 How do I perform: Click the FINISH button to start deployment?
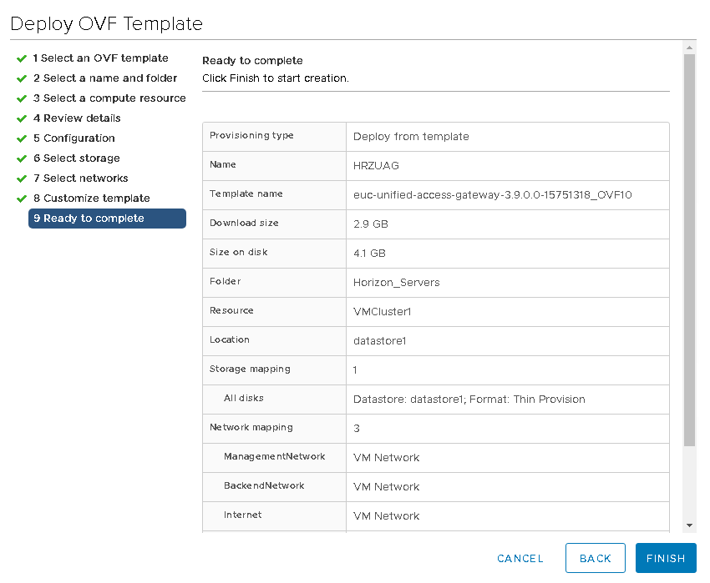click(666, 558)
